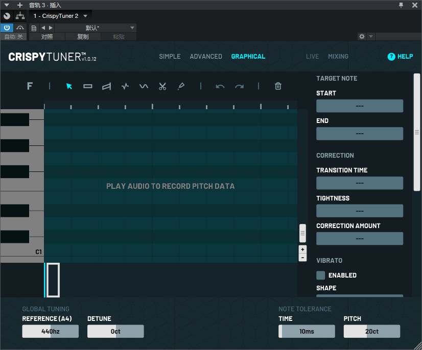Go to next preset arrow
422x350 pixels.
tap(51, 28)
